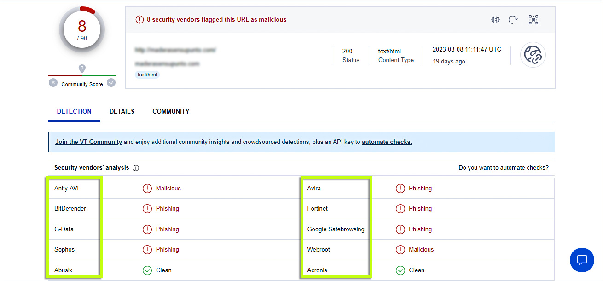The image size is (603, 281).
Task: Click the blurred URL on the first line
Action: coord(175,49)
